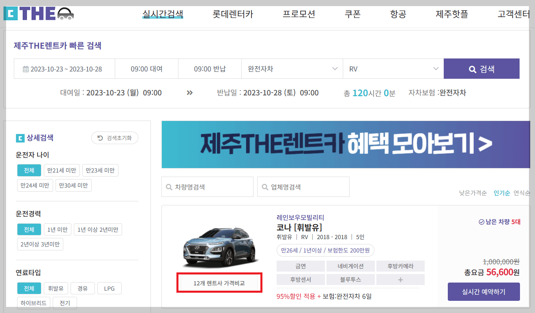Click the 총 120시간 0분 duration text

point(369,93)
